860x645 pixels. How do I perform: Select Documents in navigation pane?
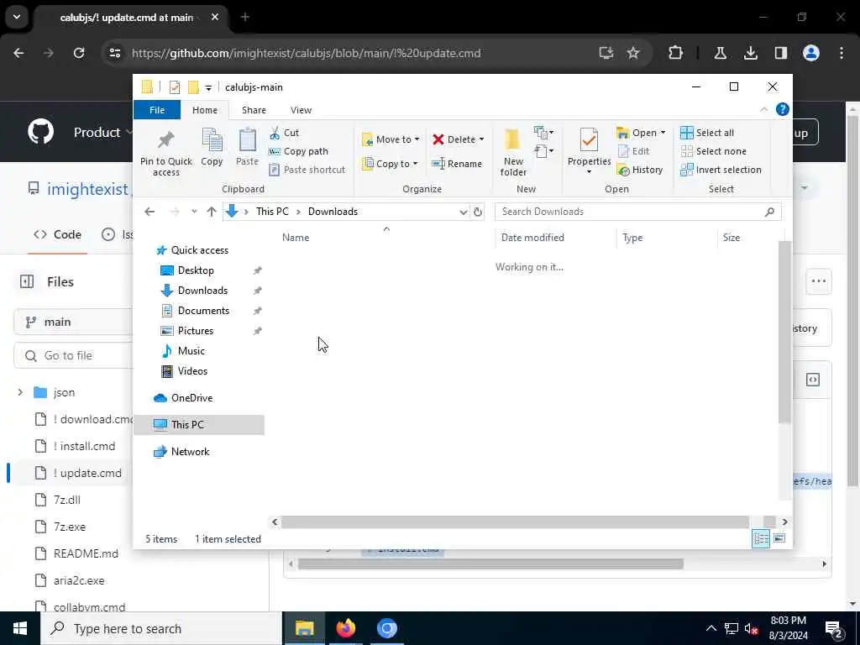[x=203, y=311]
